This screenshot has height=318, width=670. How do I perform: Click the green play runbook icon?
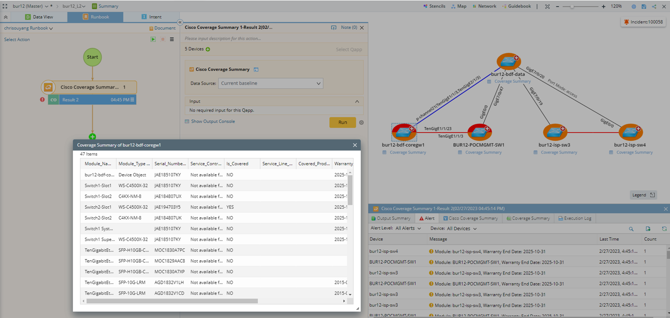point(153,40)
